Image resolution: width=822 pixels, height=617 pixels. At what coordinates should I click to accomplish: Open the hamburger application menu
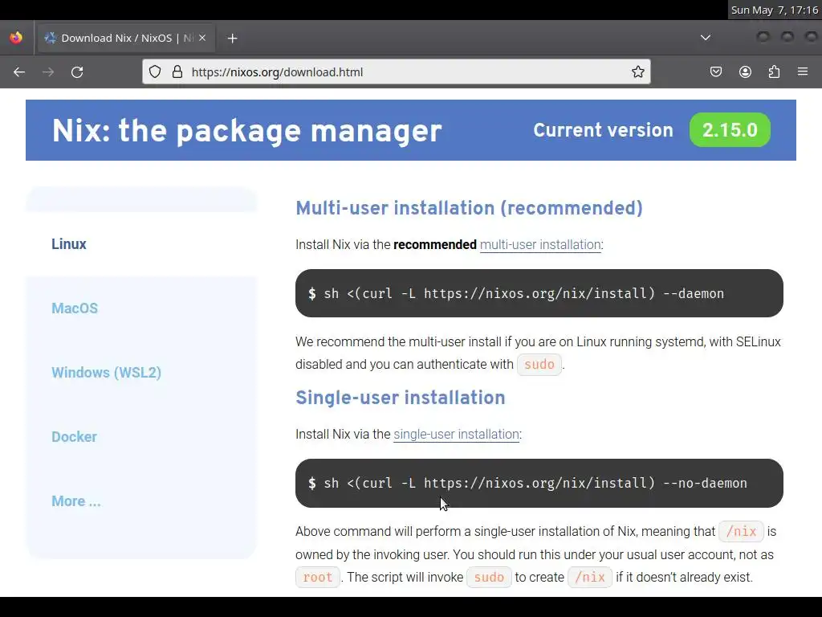coord(803,72)
